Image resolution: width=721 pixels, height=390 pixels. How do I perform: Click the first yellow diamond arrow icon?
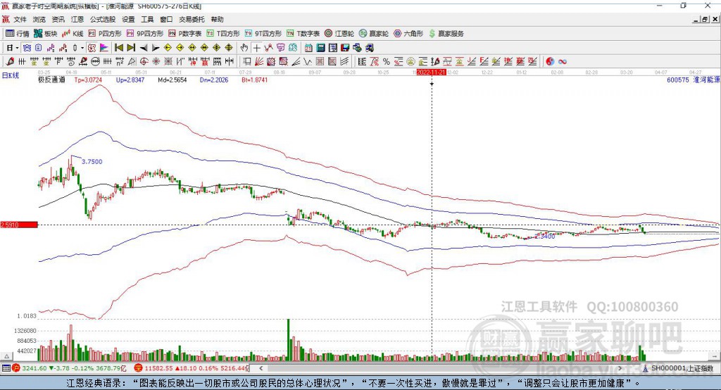(x=168, y=48)
